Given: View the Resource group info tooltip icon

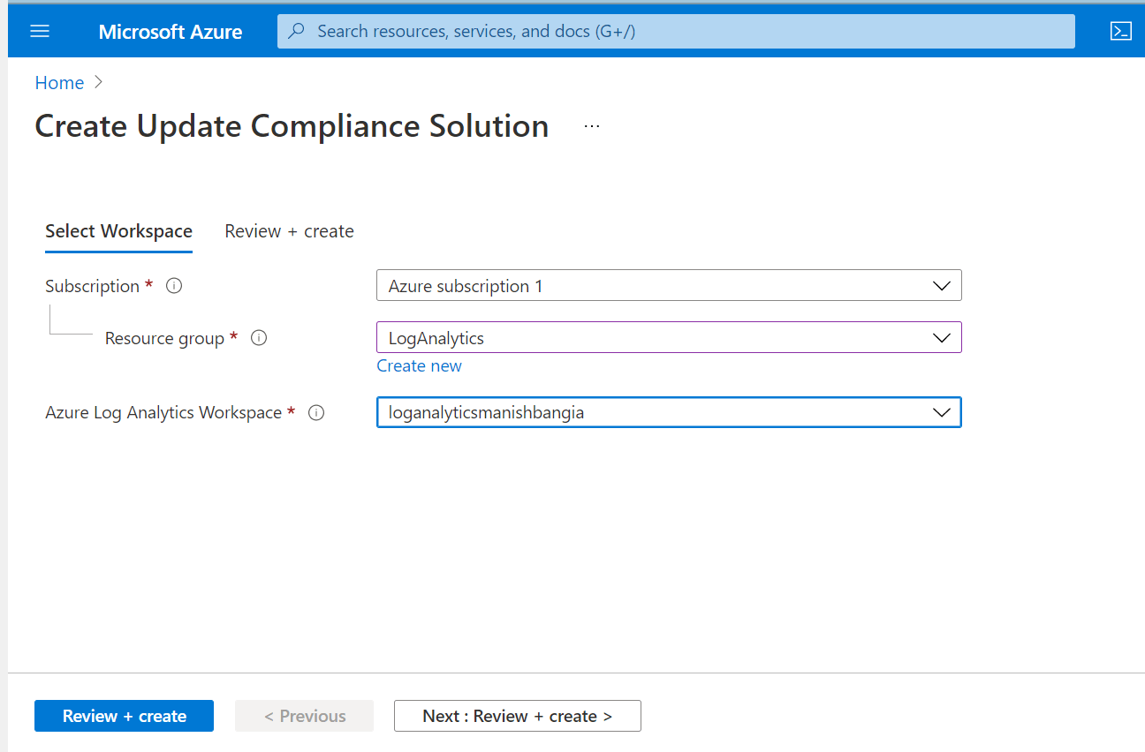Looking at the screenshot, I should (258, 337).
